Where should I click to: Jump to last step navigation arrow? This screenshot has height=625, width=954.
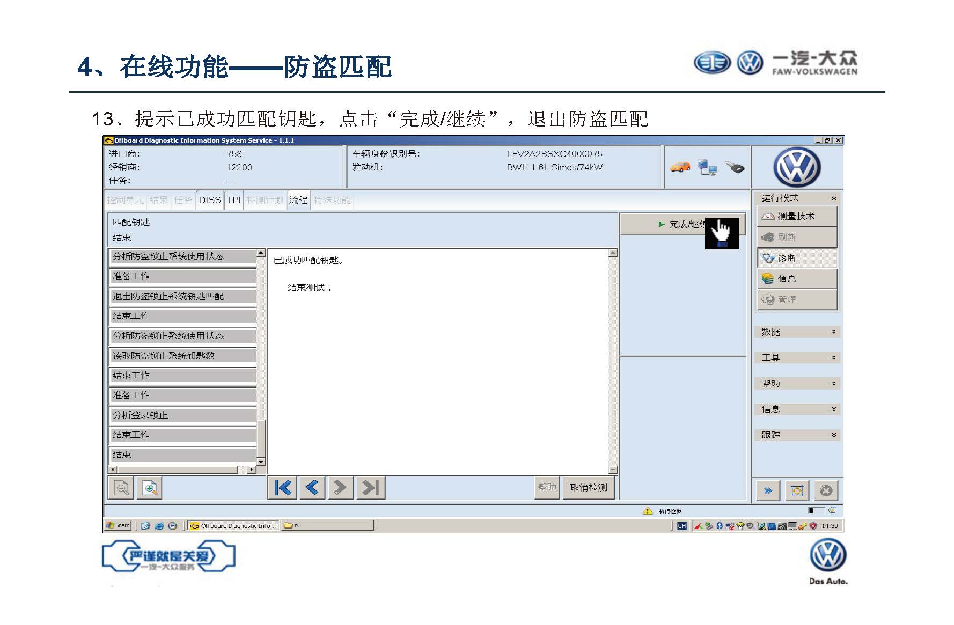click(x=370, y=488)
